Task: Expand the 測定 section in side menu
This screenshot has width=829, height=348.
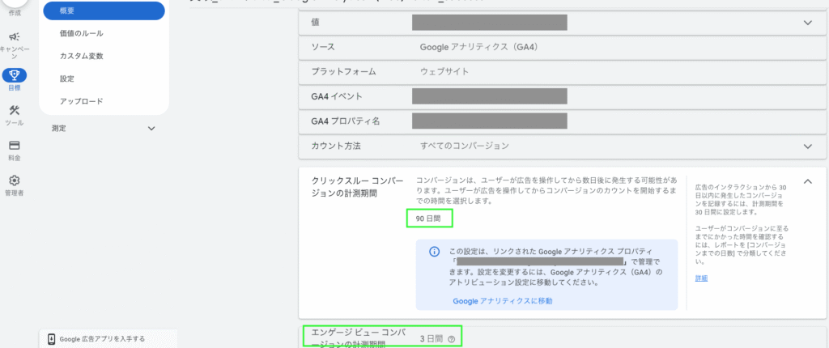Action: (151, 128)
